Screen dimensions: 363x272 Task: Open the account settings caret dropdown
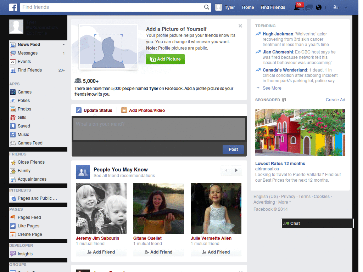pos(346,7)
